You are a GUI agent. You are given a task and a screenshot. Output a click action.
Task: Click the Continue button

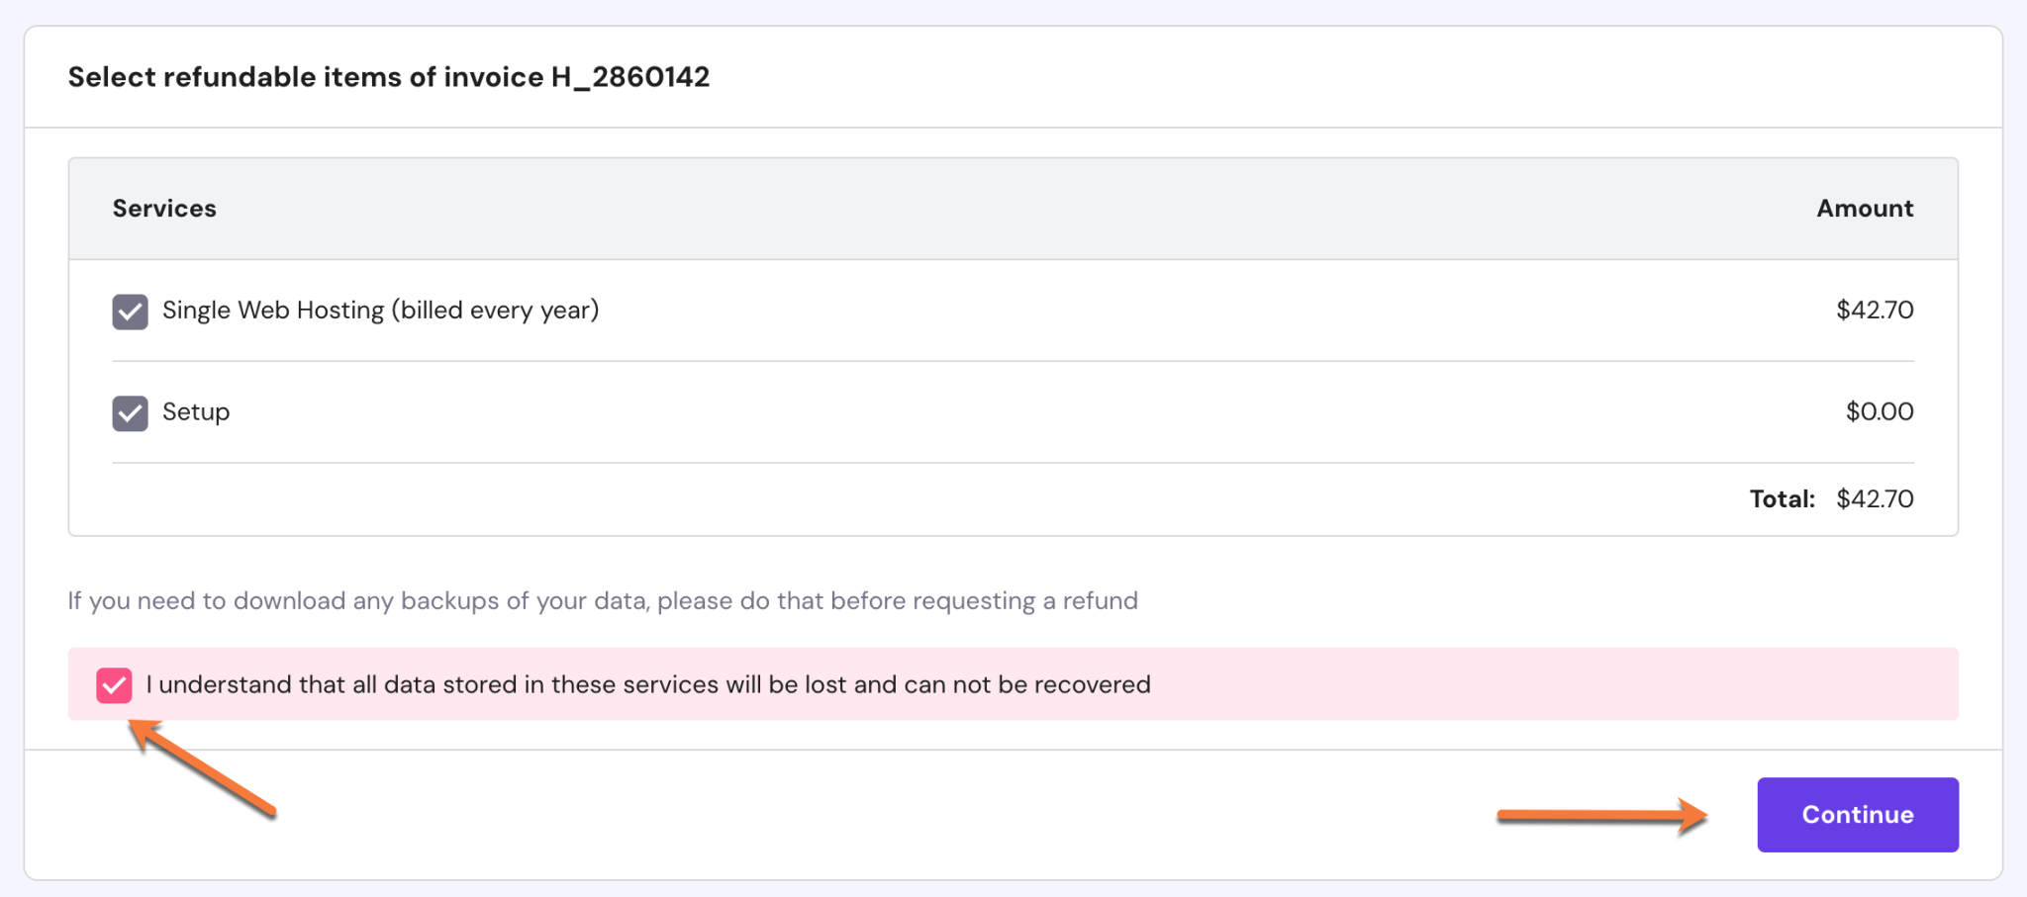[1856, 814]
